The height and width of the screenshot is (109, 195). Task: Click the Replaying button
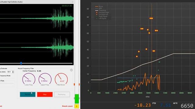pyautogui.click(x=62, y=94)
